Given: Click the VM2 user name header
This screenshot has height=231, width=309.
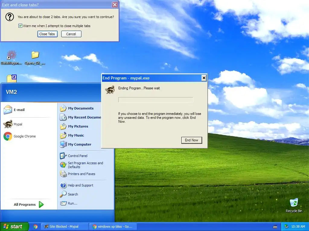Looking at the screenshot, I should click(11, 92).
